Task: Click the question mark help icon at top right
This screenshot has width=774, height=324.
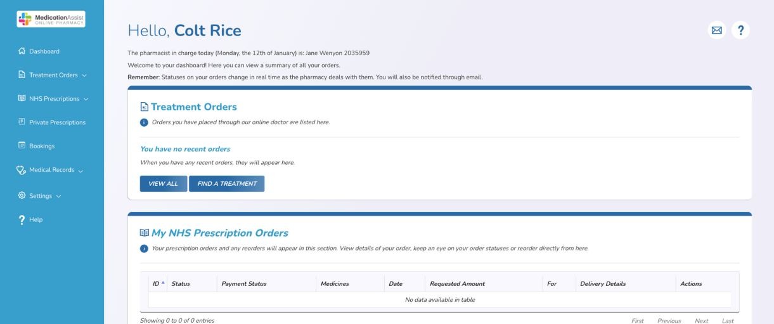Action: pos(740,30)
